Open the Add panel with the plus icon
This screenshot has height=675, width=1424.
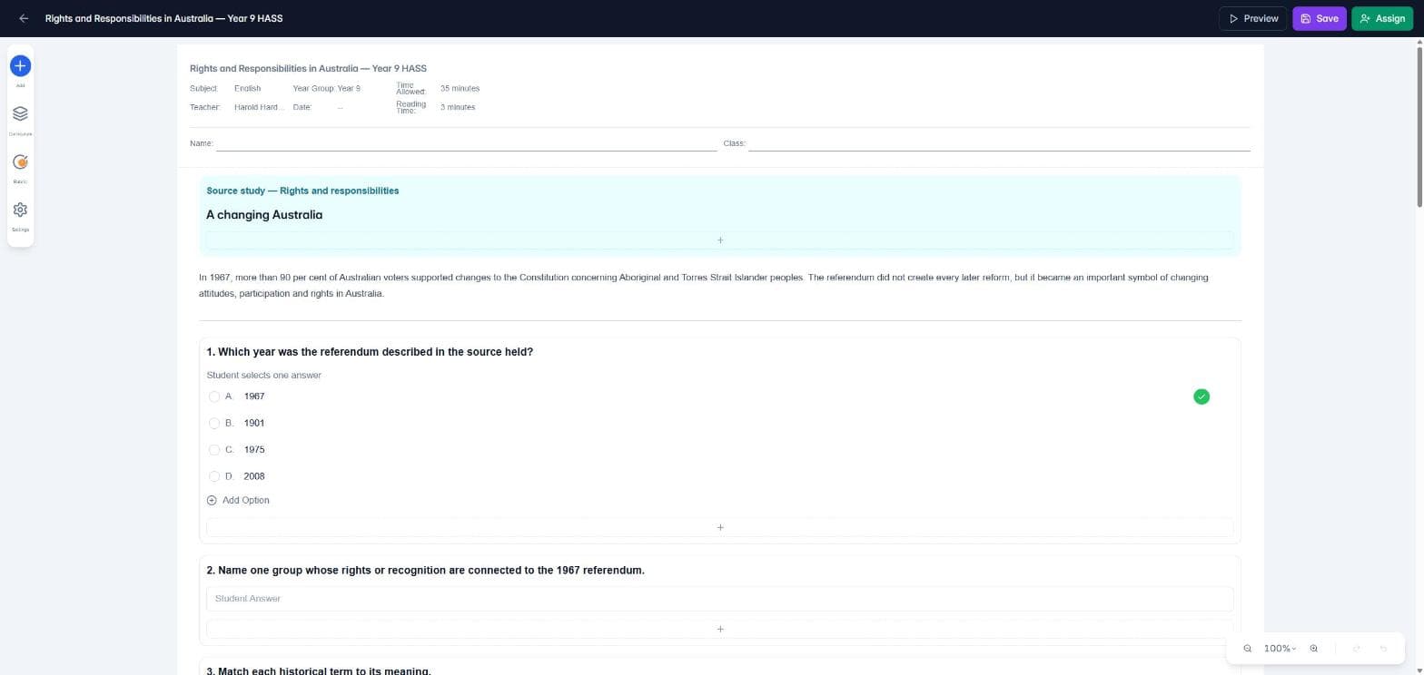point(20,65)
